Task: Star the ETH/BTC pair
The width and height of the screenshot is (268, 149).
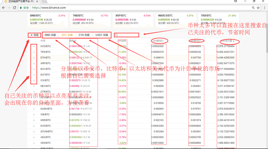Action: pos(34,58)
